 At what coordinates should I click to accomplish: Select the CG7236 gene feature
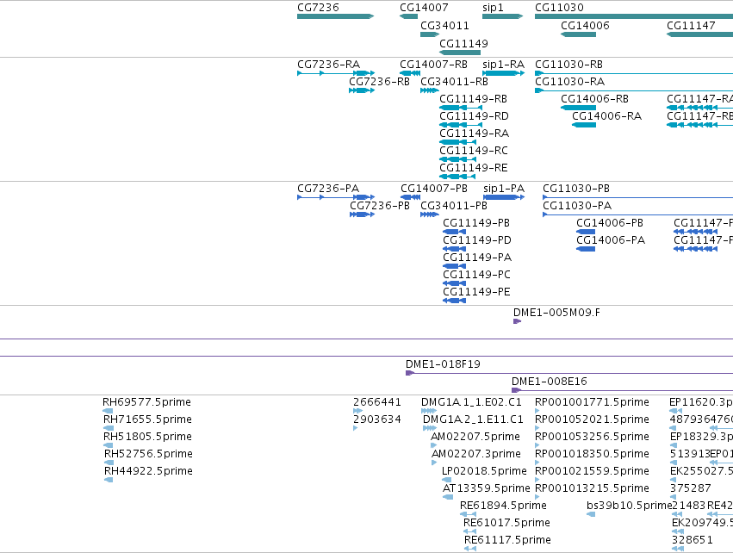(335, 16)
